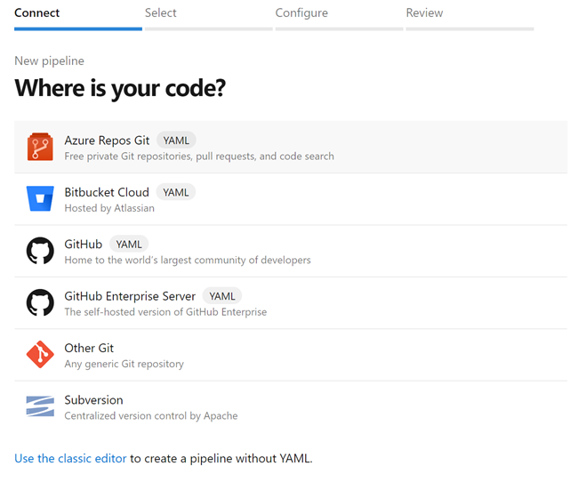
Task: Click YAML badge next to GitHub Enterprise Server
Action: [222, 296]
